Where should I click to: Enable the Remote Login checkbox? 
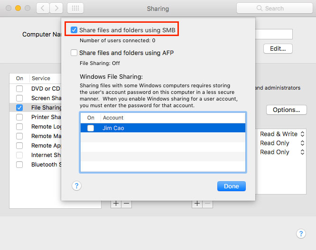19,127
